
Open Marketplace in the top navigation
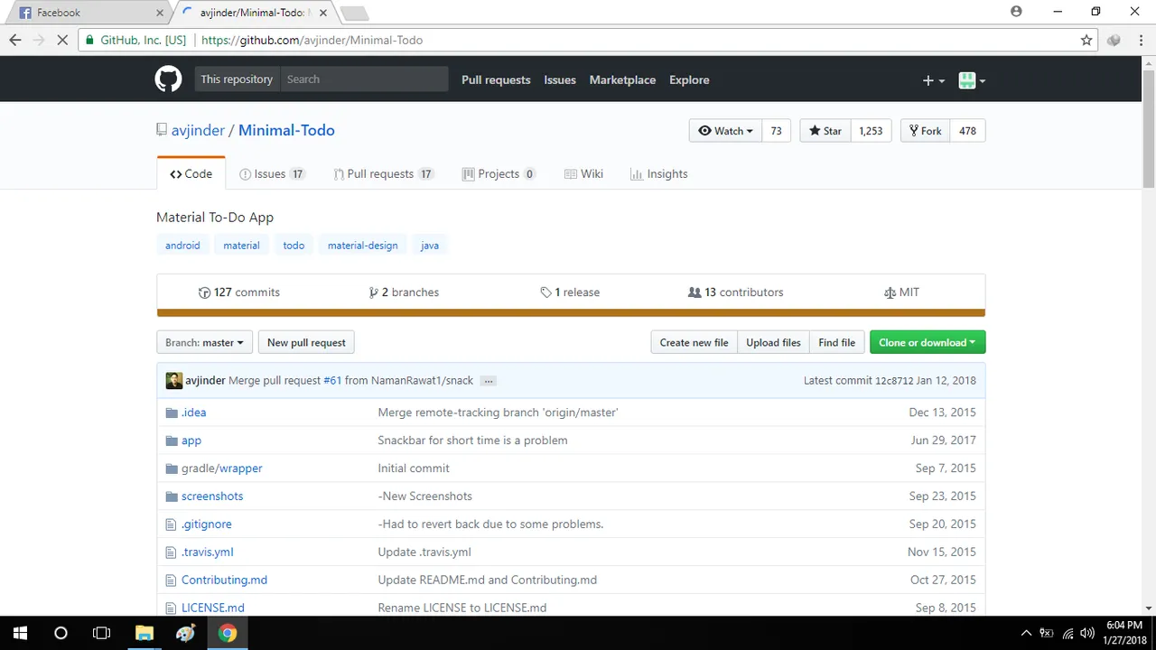tap(622, 80)
